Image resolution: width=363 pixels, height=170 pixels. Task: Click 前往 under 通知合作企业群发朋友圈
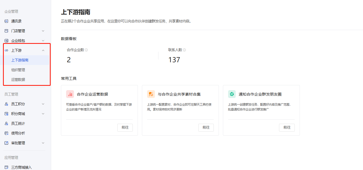(287, 127)
